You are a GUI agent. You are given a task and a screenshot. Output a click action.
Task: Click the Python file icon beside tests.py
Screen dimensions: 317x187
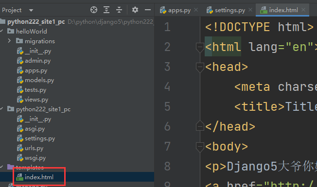pyautogui.click(x=20, y=90)
